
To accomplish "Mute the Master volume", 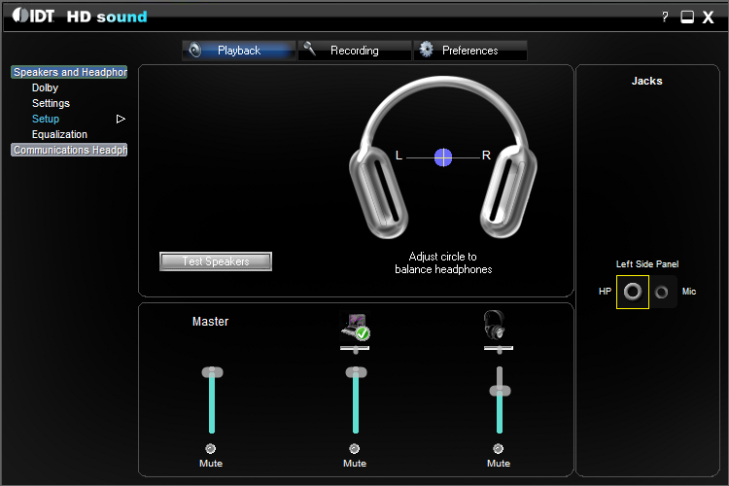I will point(211,448).
